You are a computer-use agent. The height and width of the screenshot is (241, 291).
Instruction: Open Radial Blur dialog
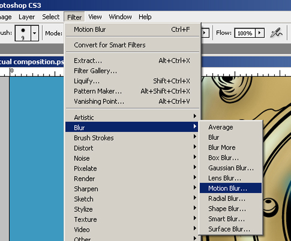click(231, 199)
